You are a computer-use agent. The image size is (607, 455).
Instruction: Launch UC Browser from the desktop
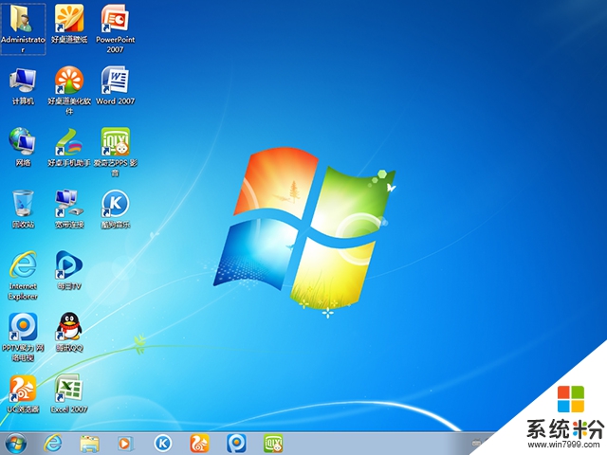23,388
